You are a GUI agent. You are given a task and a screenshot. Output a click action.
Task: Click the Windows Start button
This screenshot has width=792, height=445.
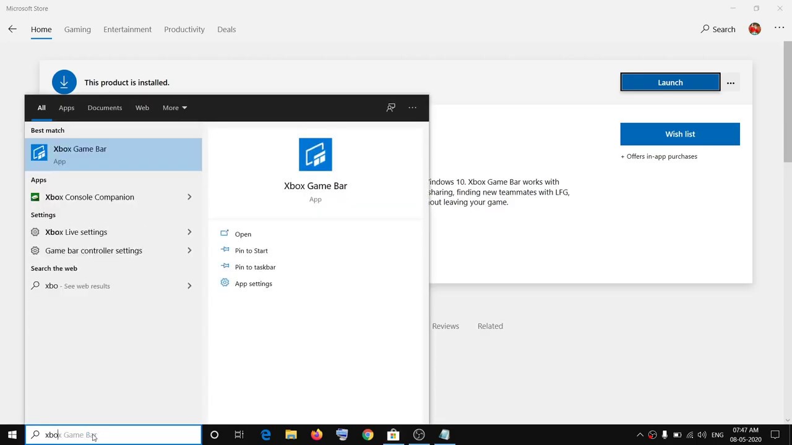[x=12, y=435]
